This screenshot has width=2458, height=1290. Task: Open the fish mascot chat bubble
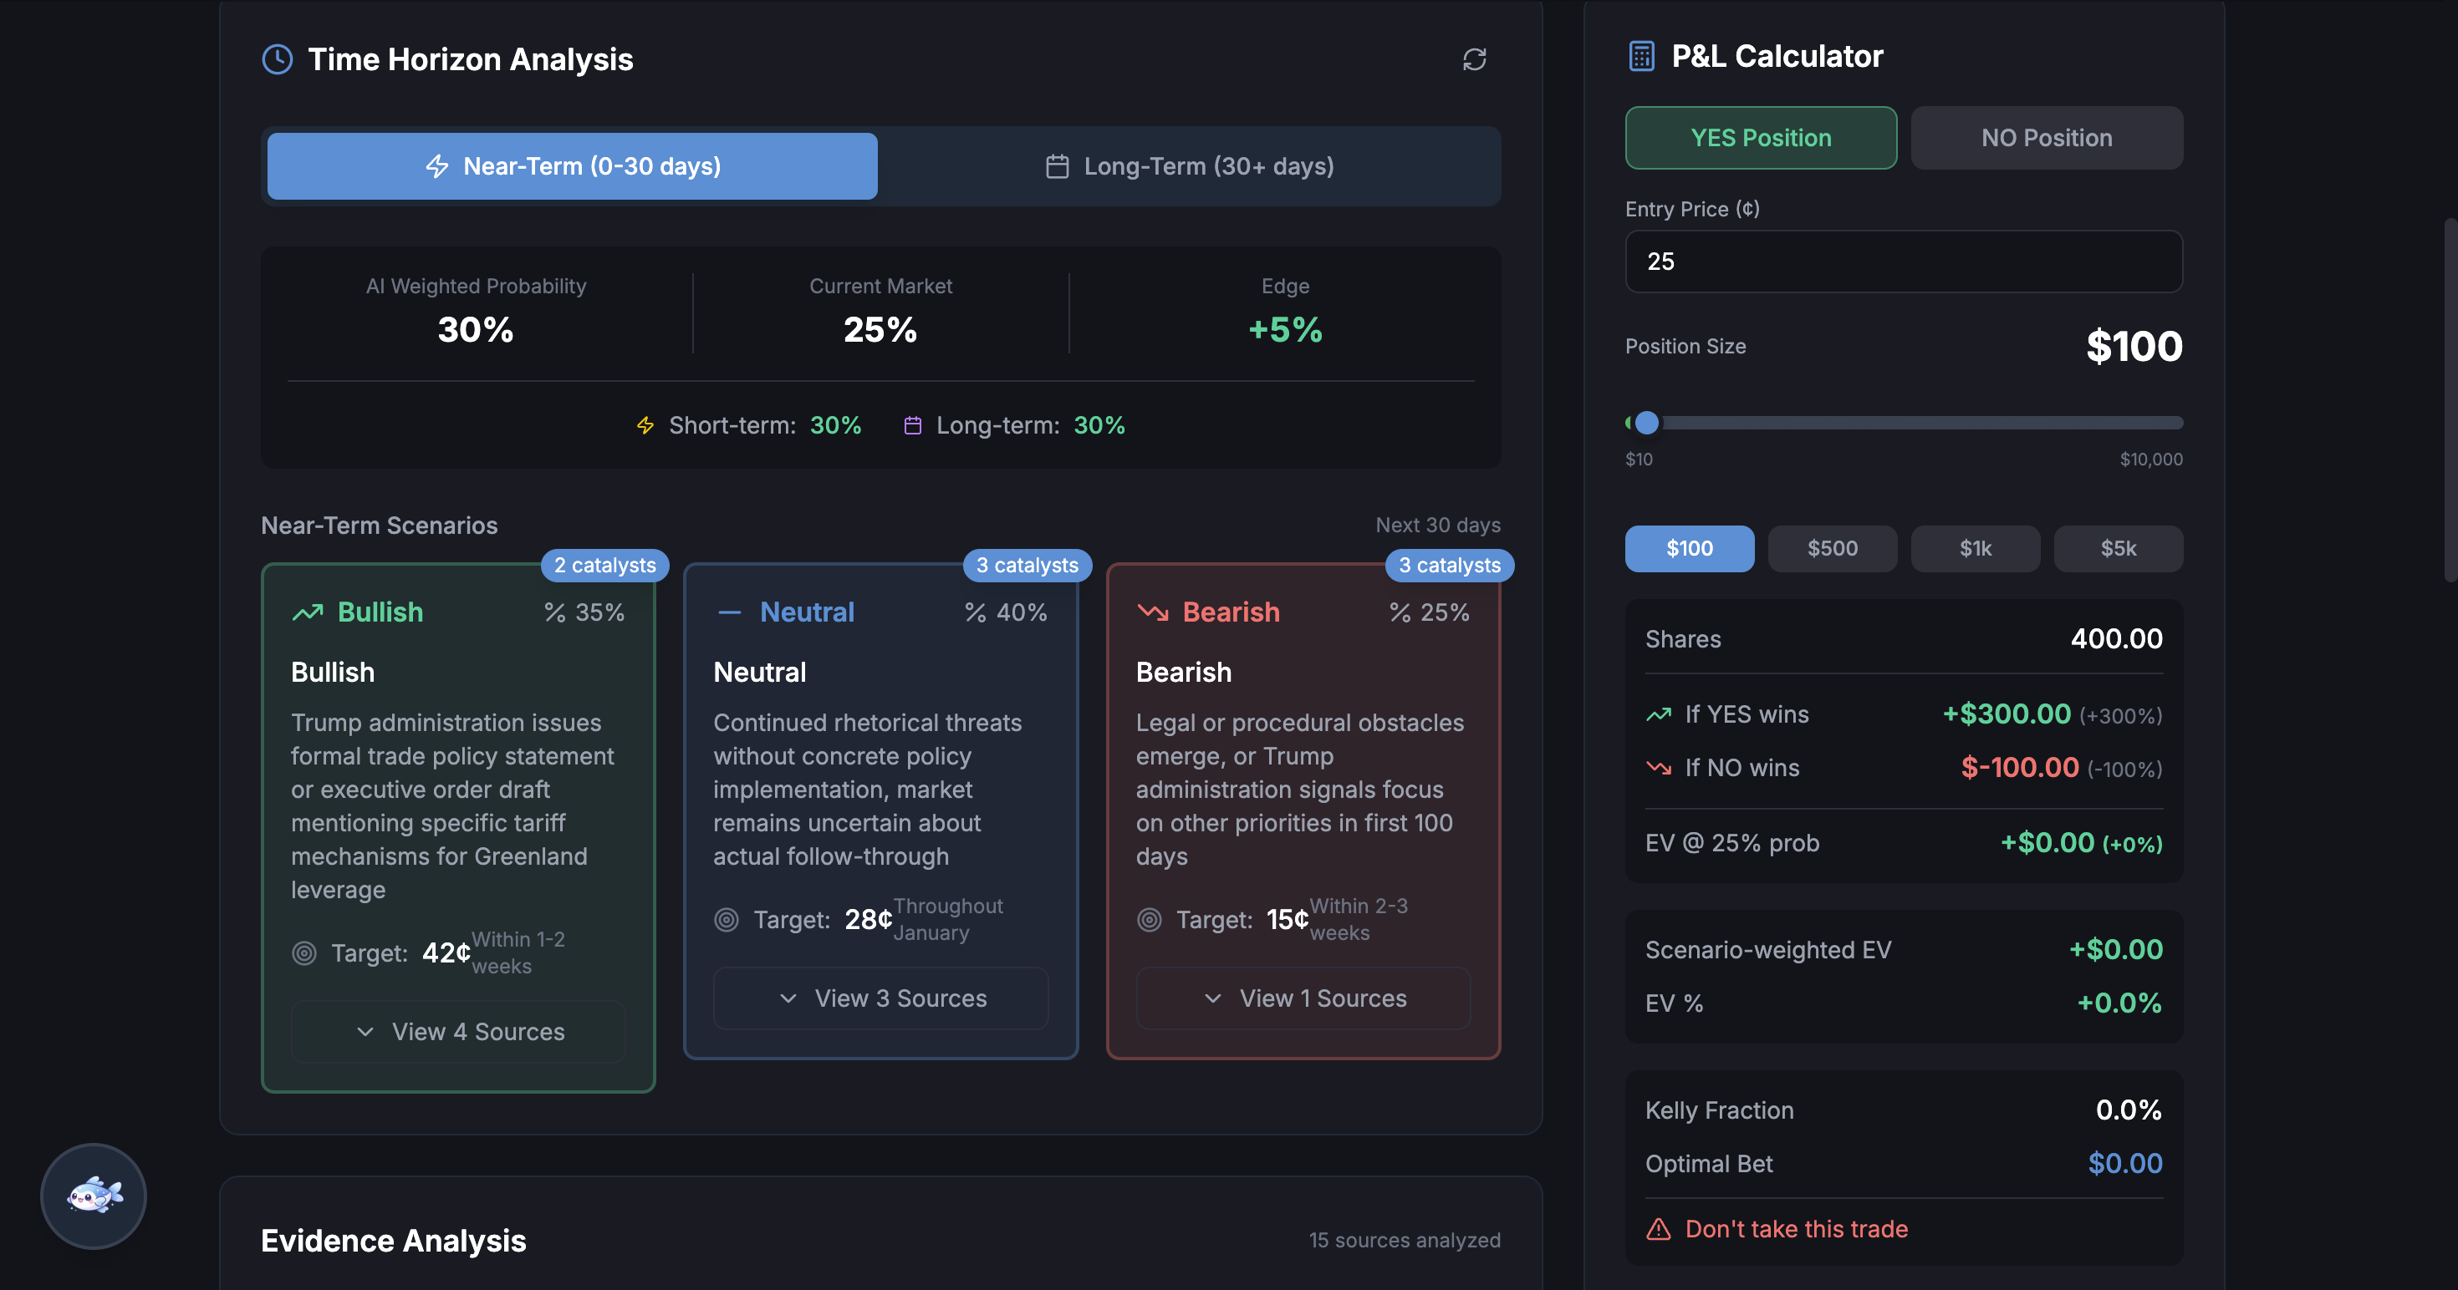coord(94,1196)
